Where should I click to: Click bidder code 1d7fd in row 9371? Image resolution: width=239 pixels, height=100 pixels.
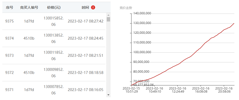click(x=29, y=90)
